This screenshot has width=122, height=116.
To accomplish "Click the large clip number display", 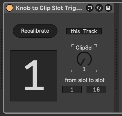I will click(34, 76).
